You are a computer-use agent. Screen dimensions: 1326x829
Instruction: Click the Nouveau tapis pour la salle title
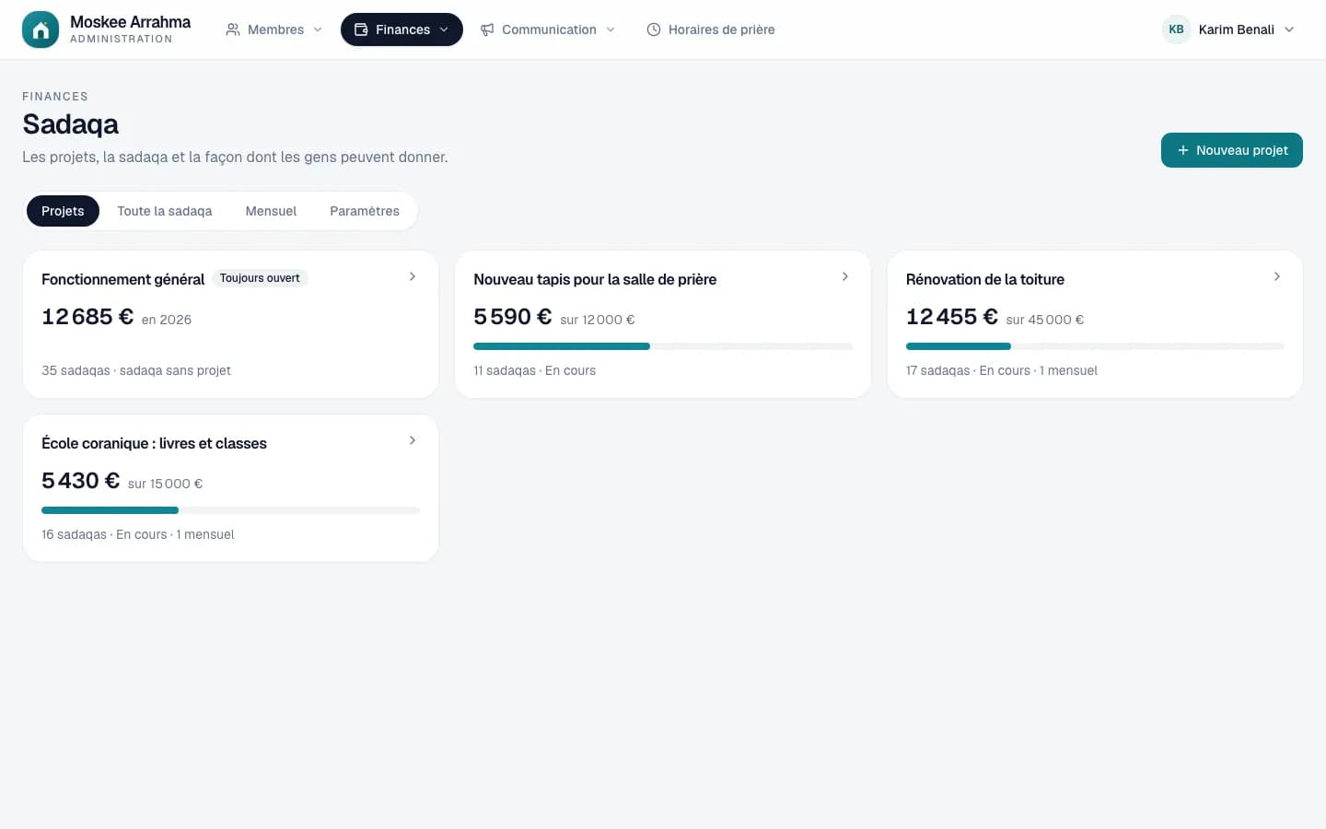[595, 279]
